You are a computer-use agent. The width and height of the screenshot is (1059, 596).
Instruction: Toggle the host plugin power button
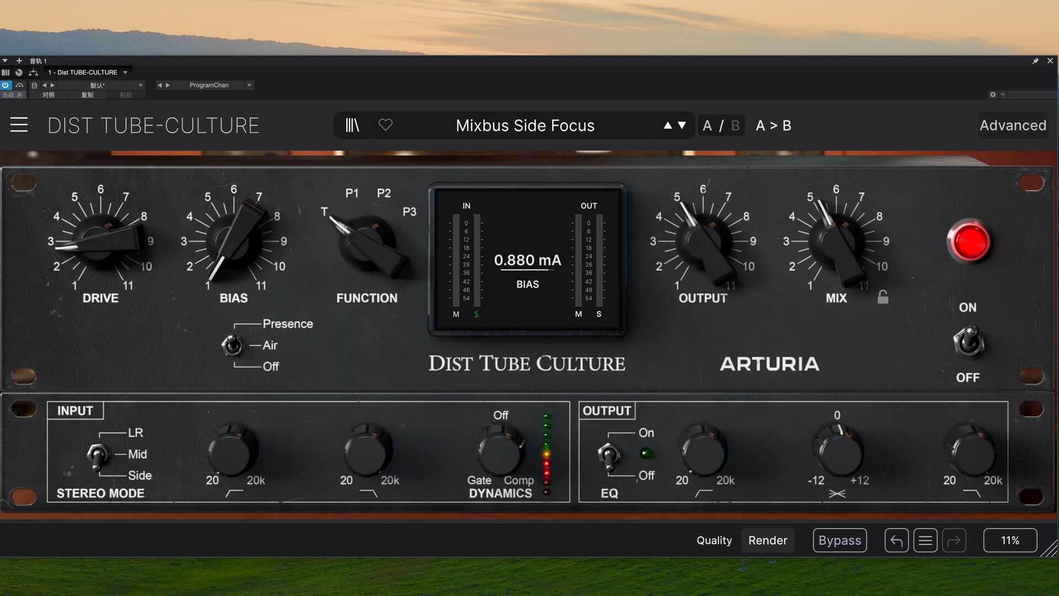tap(6, 85)
